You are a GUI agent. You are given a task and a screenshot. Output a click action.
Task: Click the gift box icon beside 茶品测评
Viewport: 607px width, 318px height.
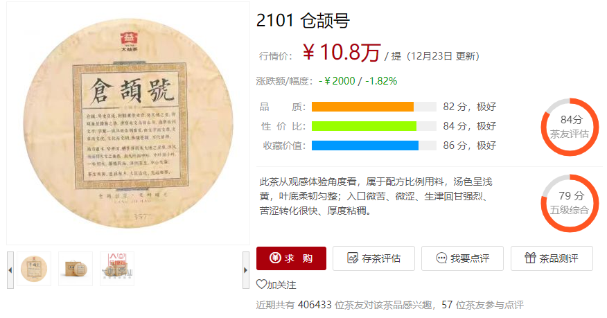[x=530, y=258]
